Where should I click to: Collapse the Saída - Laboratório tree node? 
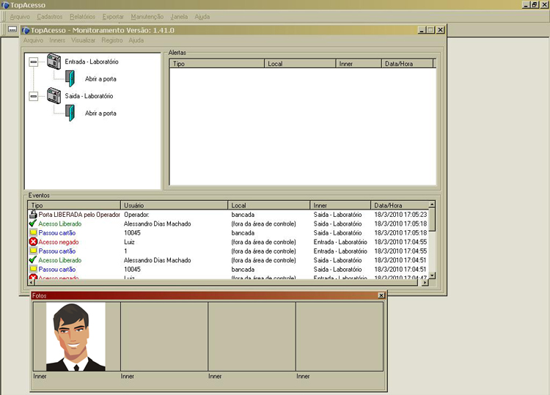click(33, 96)
